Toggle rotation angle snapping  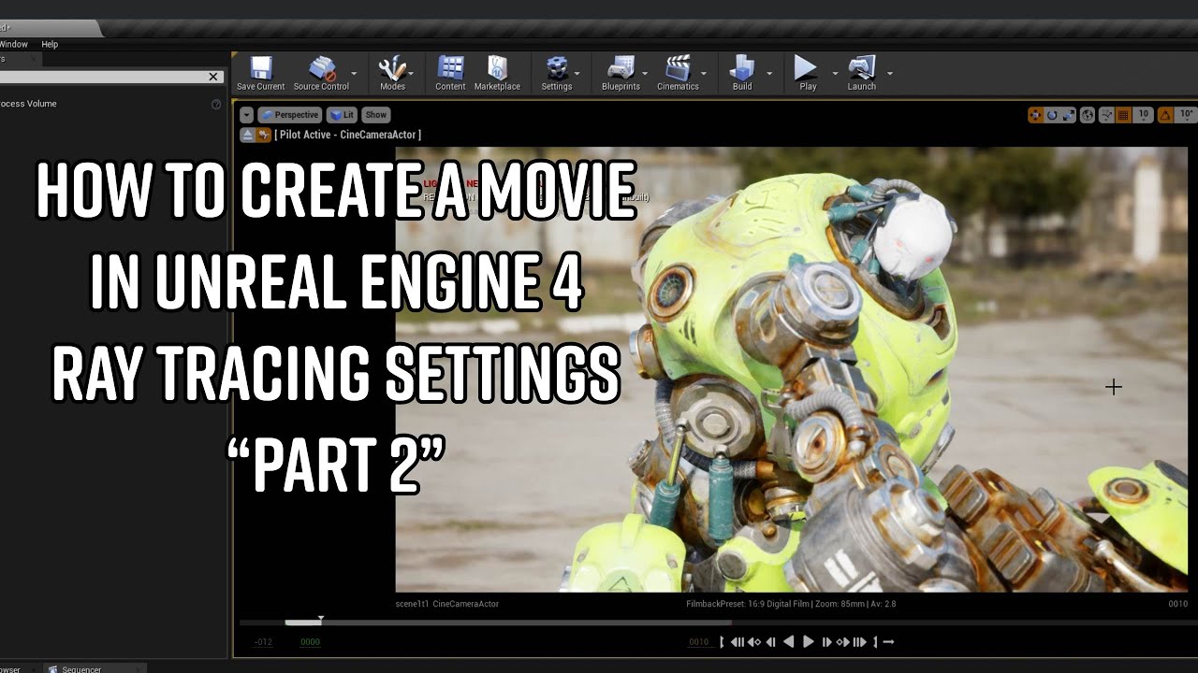coord(1165,115)
